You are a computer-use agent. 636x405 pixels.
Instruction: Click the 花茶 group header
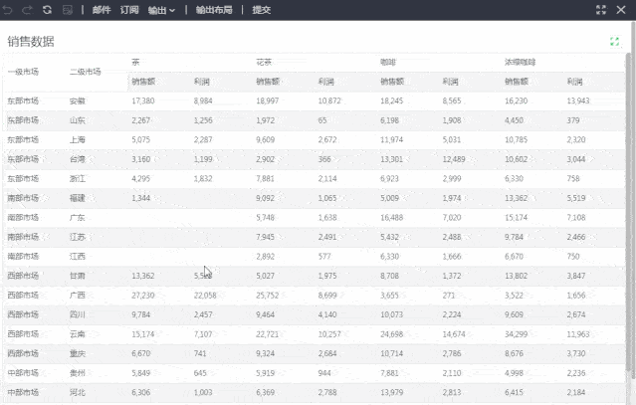click(x=264, y=62)
